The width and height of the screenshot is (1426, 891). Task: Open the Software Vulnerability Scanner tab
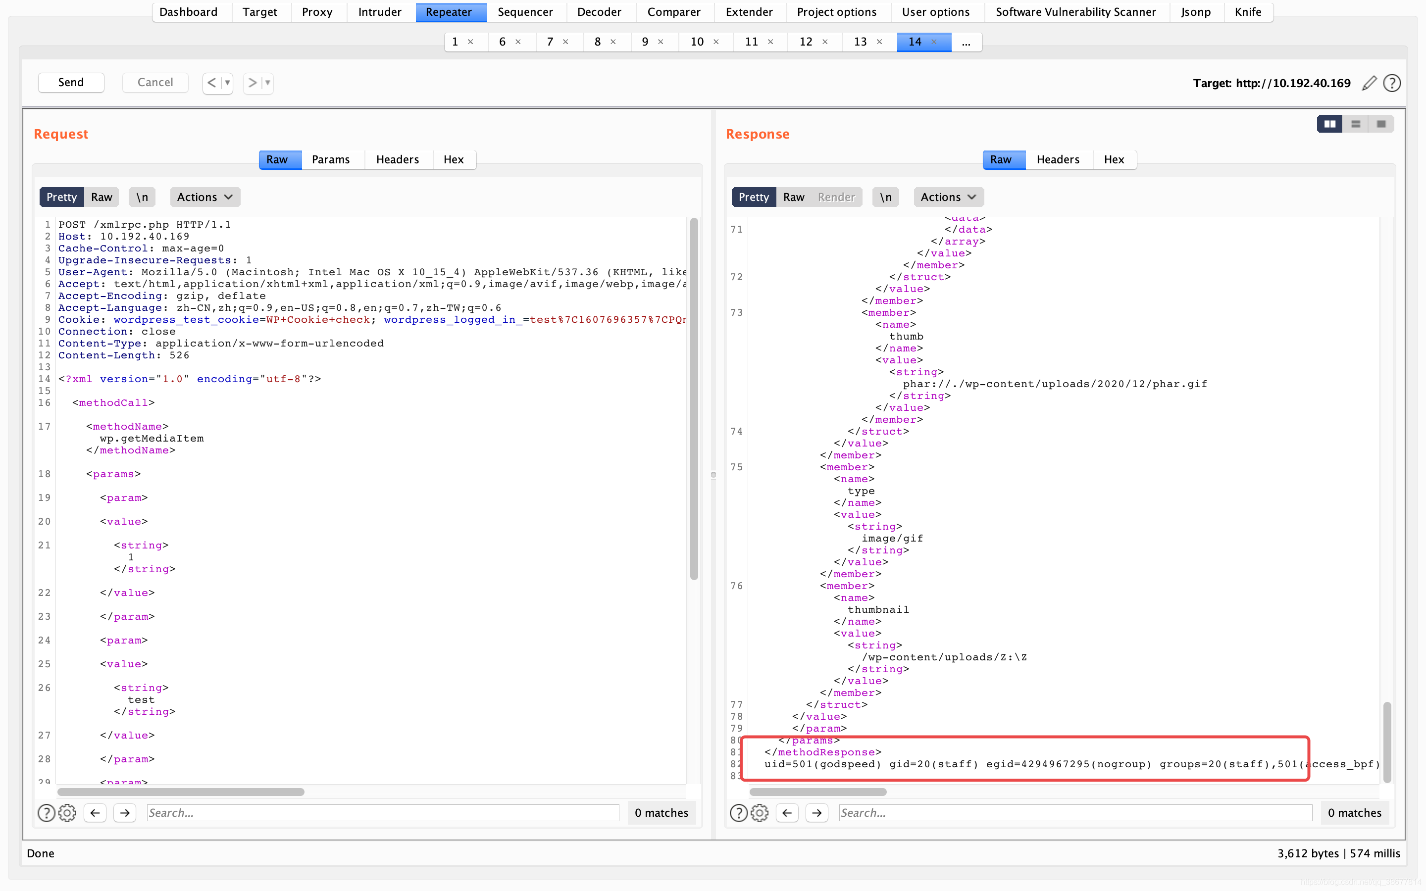(1075, 12)
